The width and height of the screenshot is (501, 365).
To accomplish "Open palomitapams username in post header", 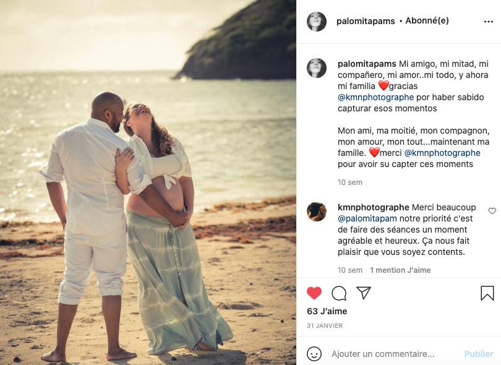I will point(366,21).
